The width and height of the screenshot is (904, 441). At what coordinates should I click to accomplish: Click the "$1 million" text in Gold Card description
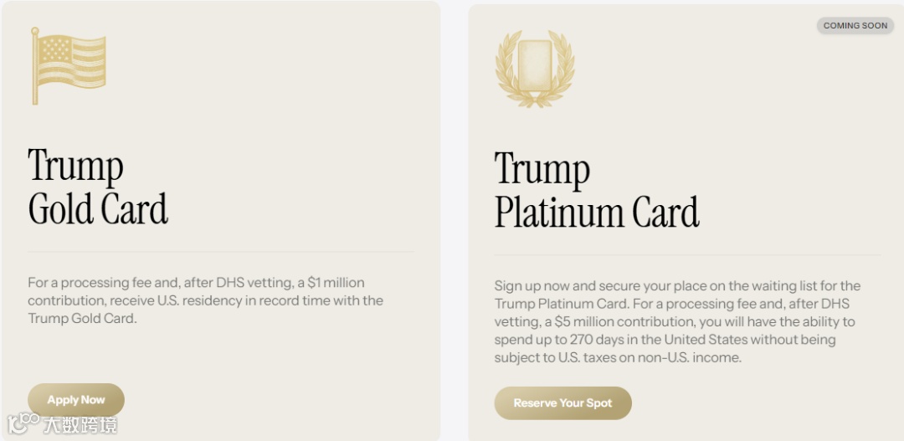point(336,283)
